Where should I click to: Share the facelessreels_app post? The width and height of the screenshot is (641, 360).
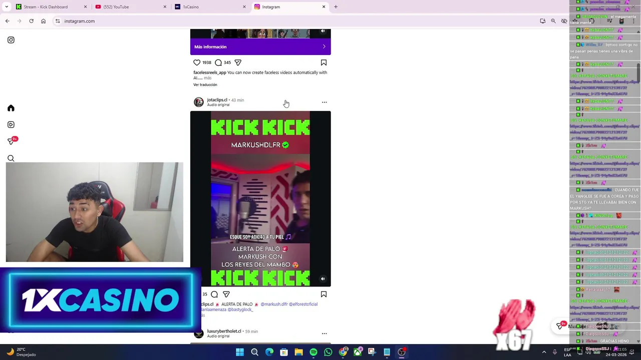pos(238,62)
